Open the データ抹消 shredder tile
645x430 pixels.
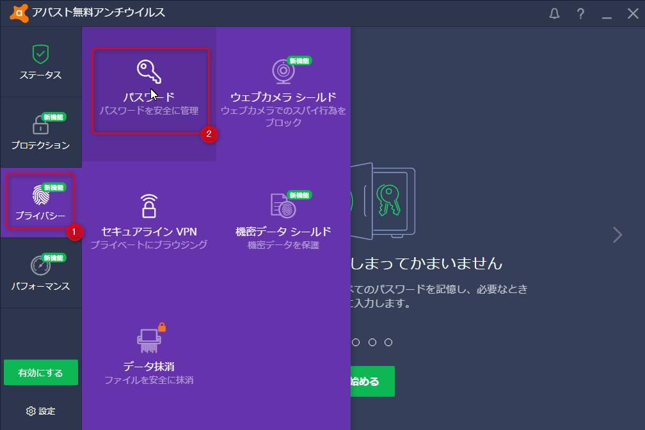coord(149,363)
